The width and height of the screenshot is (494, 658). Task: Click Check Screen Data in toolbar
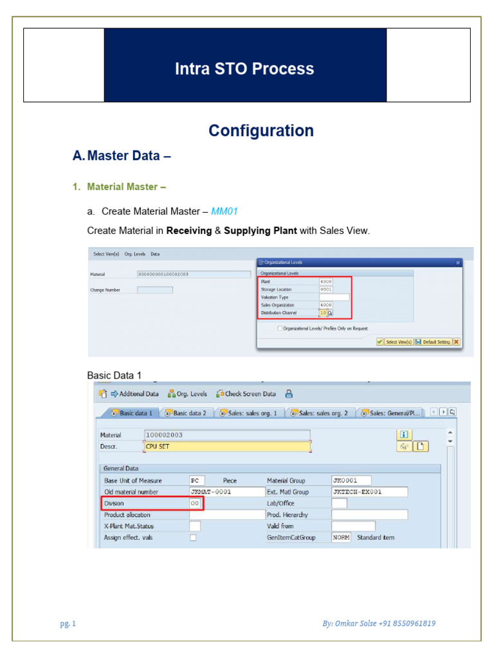point(246,394)
